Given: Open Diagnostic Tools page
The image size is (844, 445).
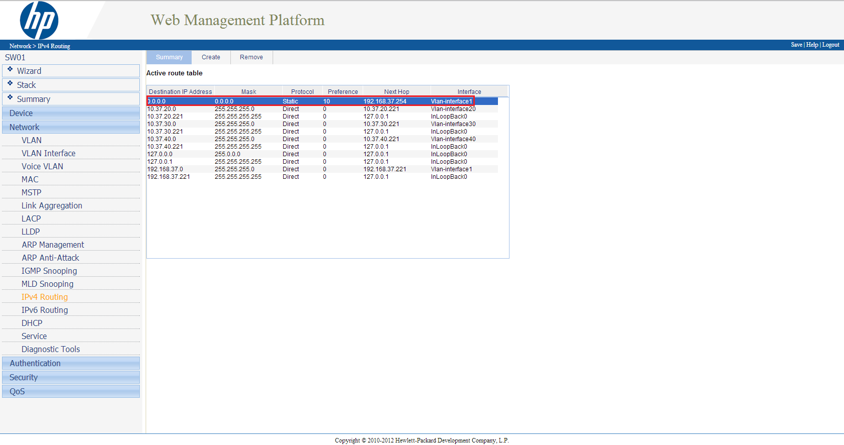Looking at the screenshot, I should pos(50,349).
